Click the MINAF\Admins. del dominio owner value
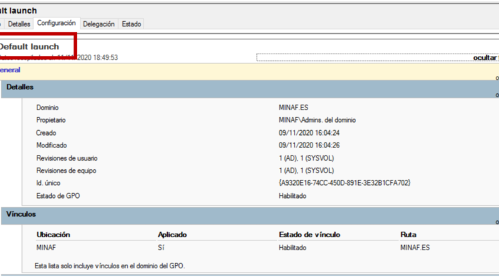Viewport: 499px width, 277px height. [317, 120]
